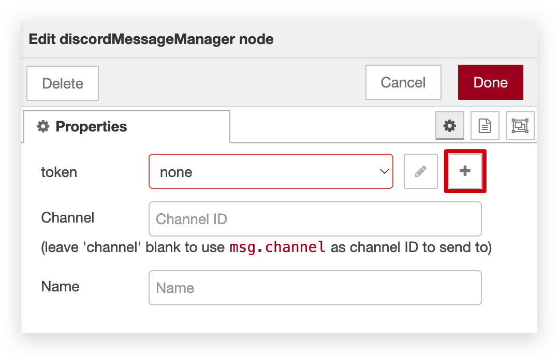Confirm changes with Done button
The image size is (558, 354).
[490, 82]
